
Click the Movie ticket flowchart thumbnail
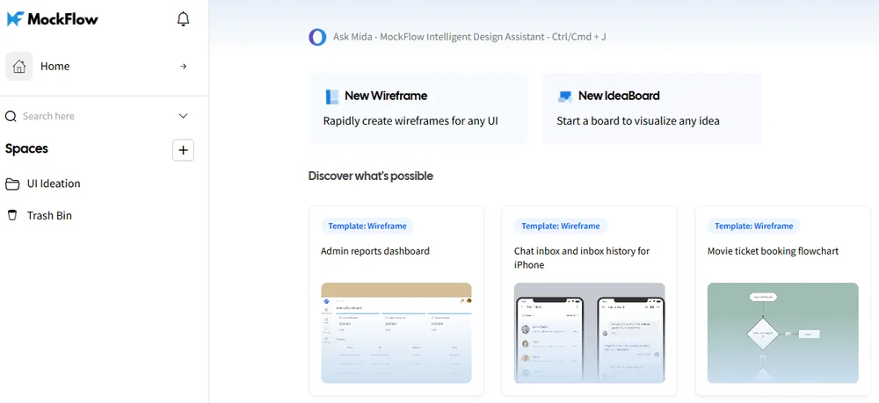tap(782, 333)
